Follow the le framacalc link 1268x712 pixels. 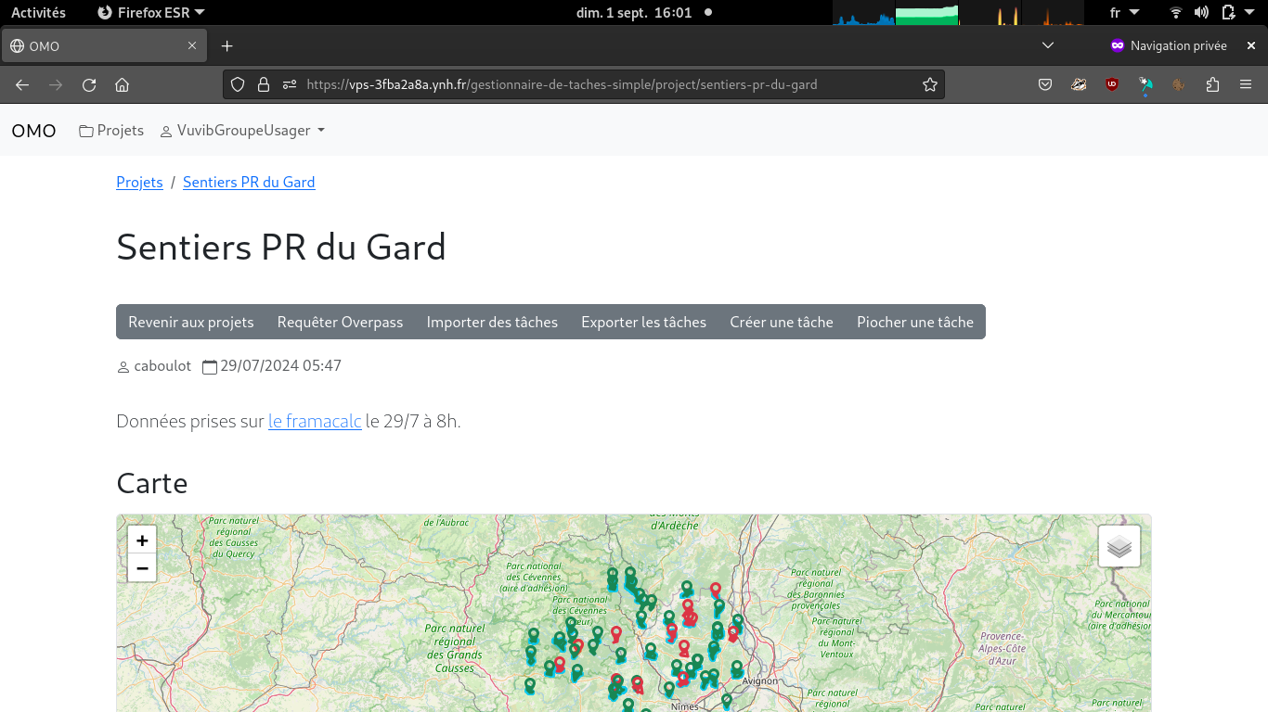pyautogui.click(x=315, y=422)
